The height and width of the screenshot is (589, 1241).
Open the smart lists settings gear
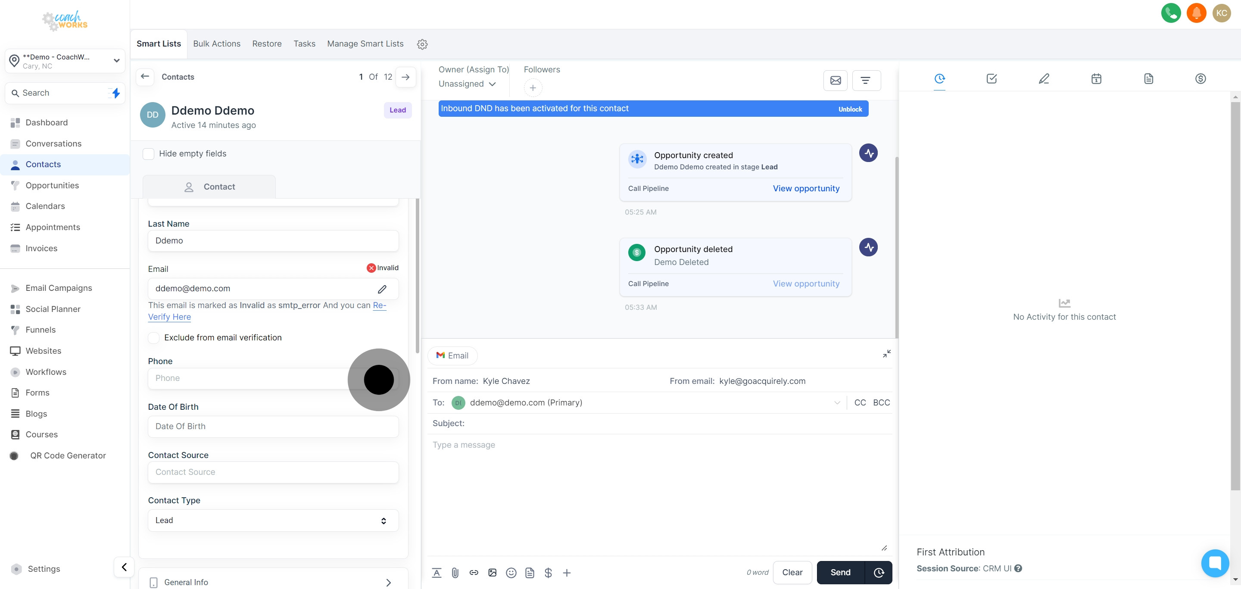(422, 44)
